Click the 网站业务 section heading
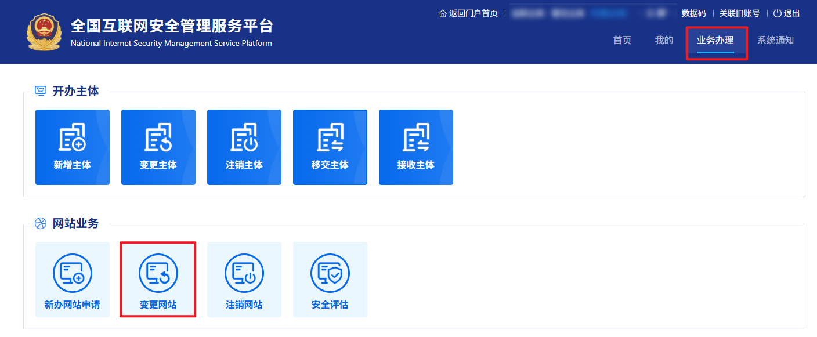This screenshot has height=337, width=817. pos(76,223)
